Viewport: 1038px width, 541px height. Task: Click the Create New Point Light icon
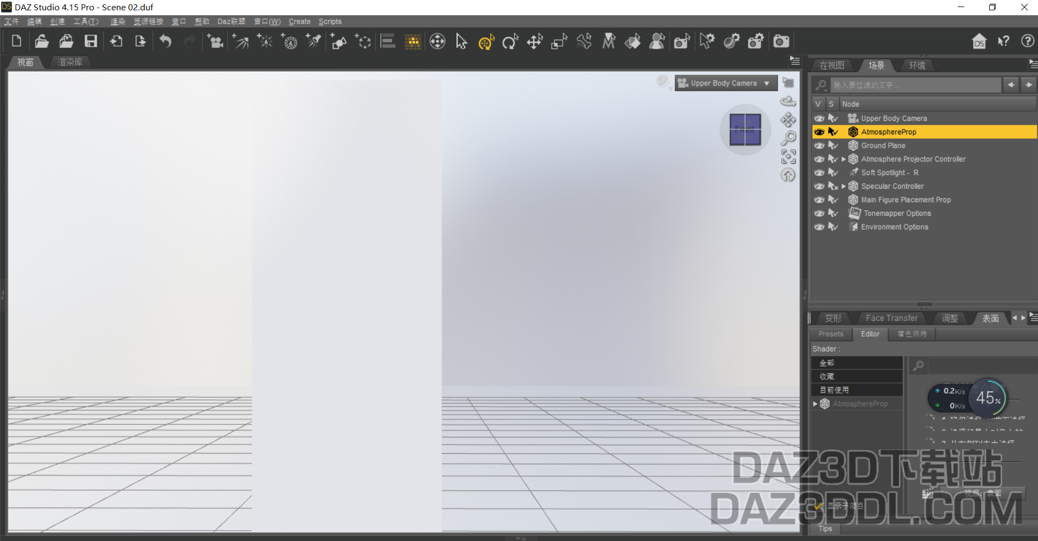pyautogui.click(x=265, y=41)
